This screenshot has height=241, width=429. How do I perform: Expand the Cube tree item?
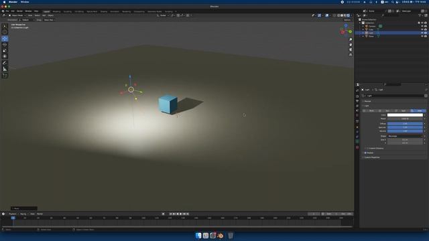pyautogui.click(x=363, y=29)
